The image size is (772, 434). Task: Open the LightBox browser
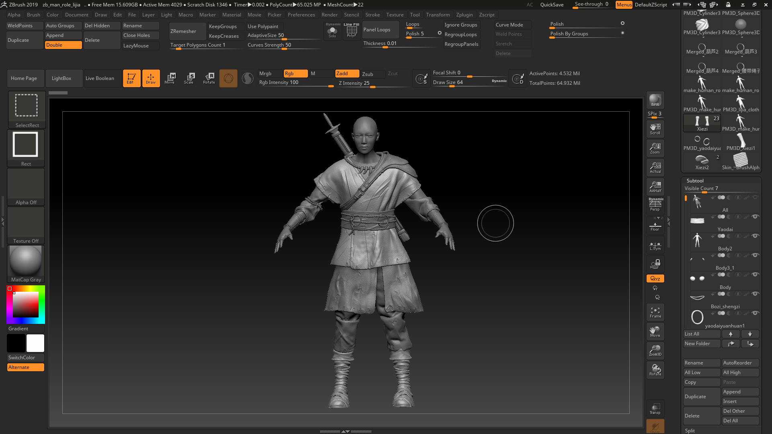pyautogui.click(x=64, y=78)
